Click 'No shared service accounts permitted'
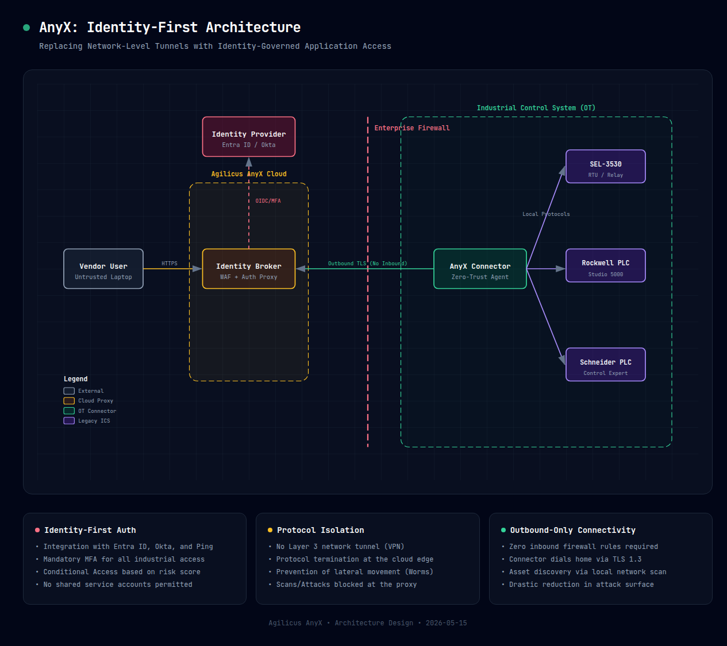 (x=118, y=585)
